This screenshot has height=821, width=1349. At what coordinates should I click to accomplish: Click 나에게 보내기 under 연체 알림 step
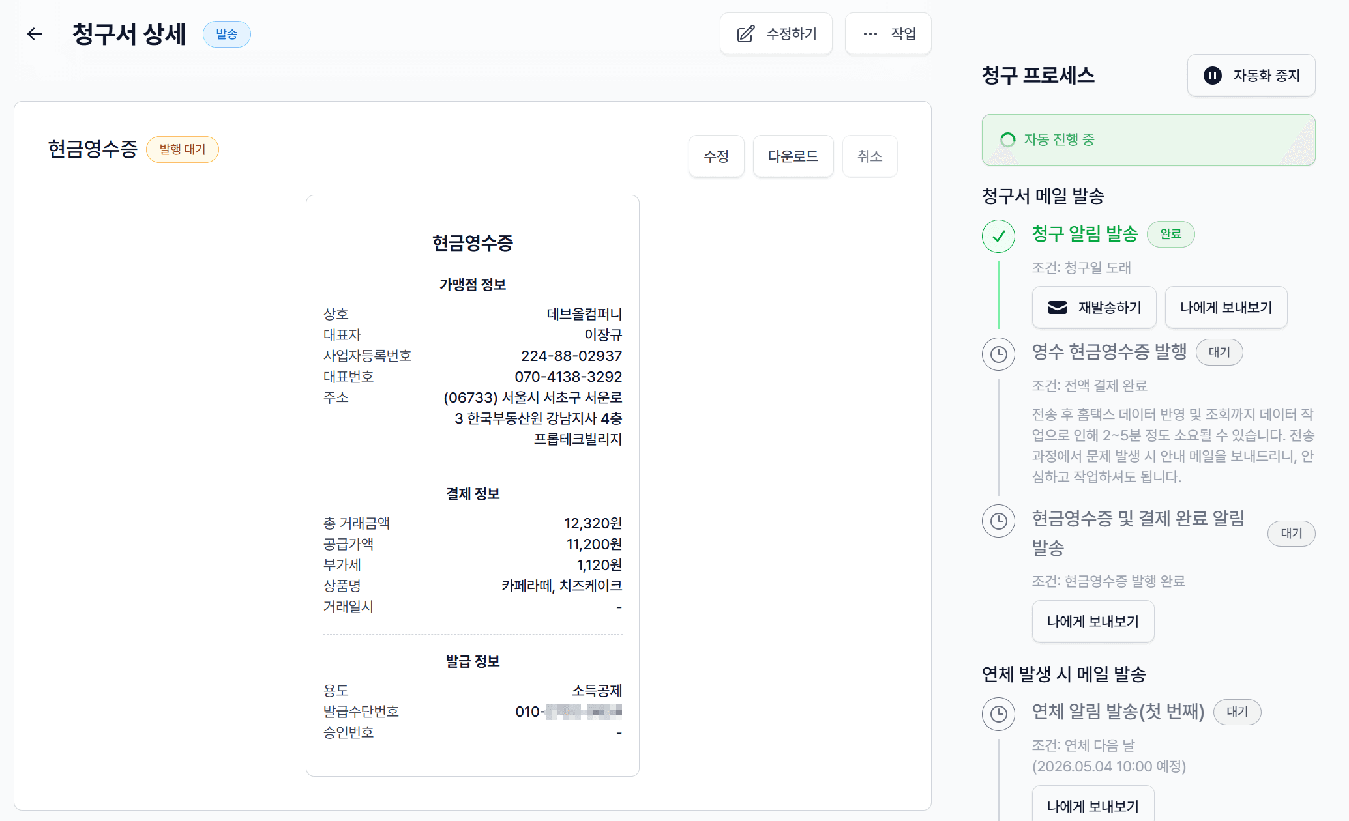pos(1092,805)
